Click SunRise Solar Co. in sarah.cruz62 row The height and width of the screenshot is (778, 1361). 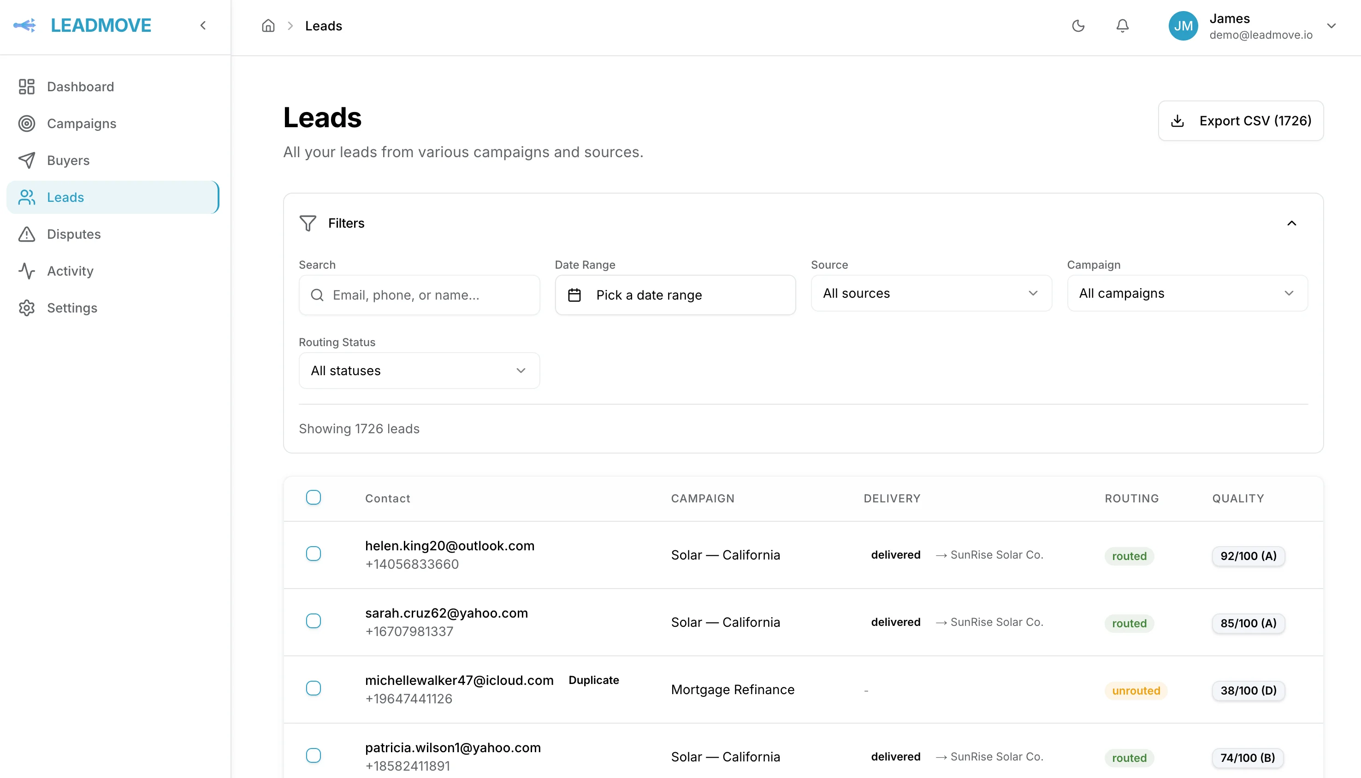(x=997, y=622)
